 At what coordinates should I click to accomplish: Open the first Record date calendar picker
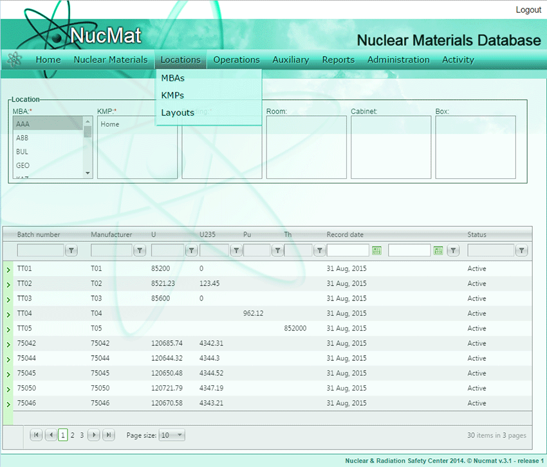377,251
